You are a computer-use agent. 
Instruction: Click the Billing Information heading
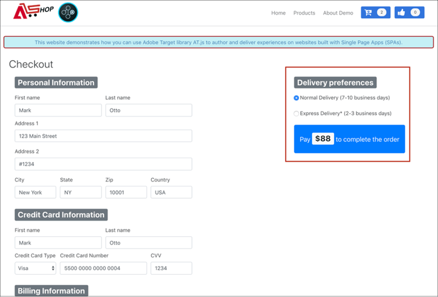click(x=51, y=291)
